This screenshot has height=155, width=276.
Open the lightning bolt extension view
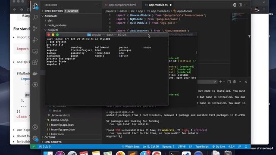[x=35, y=85]
